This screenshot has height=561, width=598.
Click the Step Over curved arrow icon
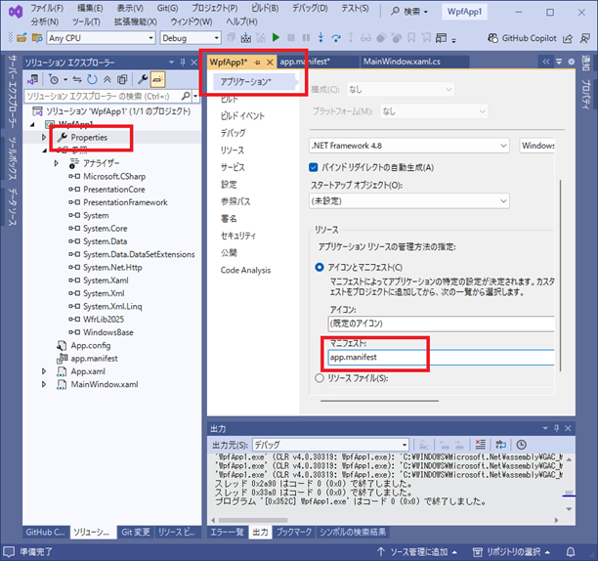click(336, 37)
